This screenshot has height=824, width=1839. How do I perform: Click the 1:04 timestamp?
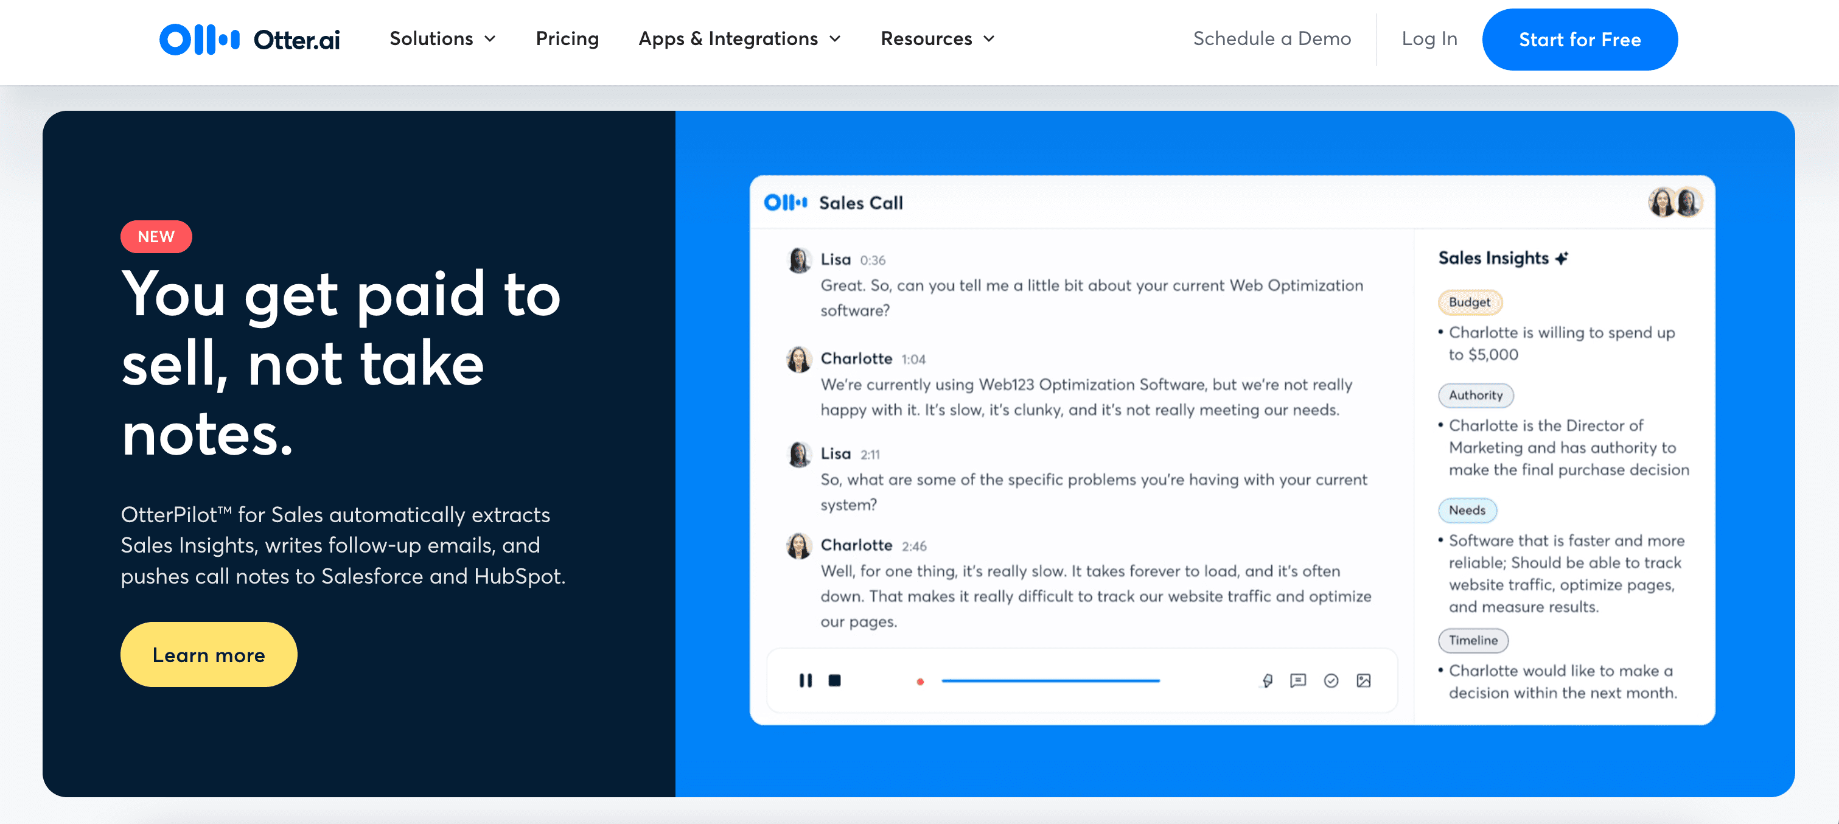point(913,359)
